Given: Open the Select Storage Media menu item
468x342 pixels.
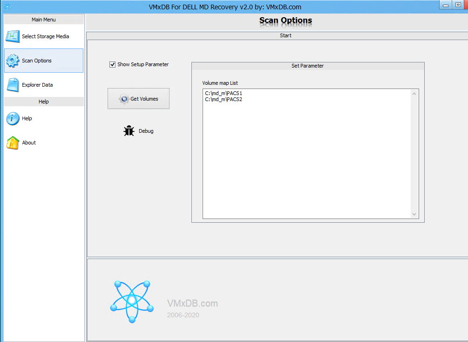Looking at the screenshot, I should pyautogui.click(x=44, y=36).
